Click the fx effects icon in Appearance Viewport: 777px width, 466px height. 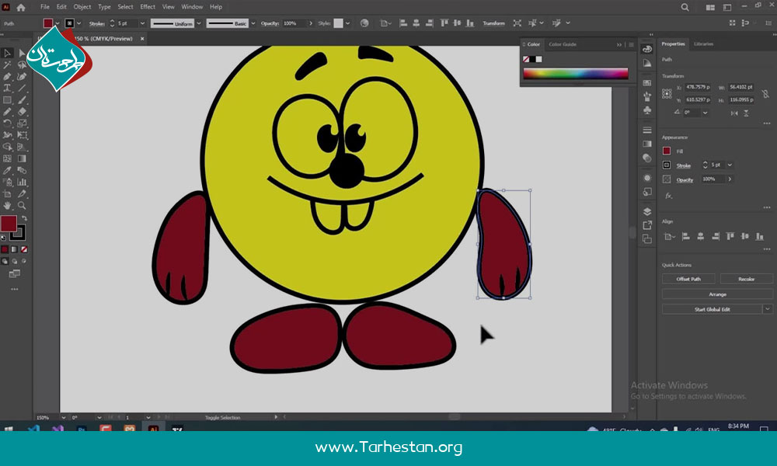tap(667, 196)
